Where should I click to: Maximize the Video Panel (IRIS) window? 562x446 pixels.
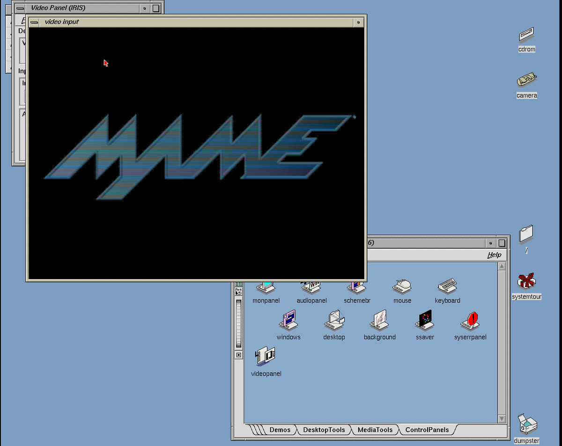(156, 8)
